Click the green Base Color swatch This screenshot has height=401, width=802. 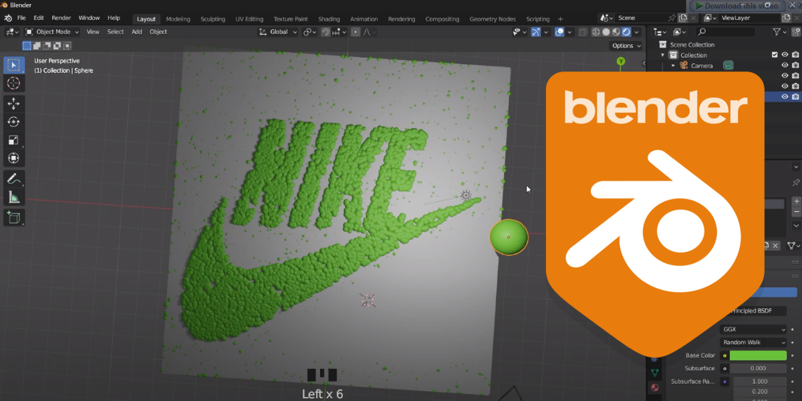(x=758, y=356)
